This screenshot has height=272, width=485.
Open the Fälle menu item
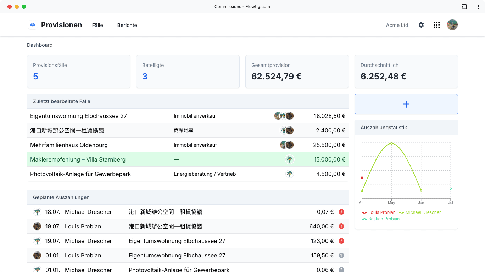pos(97,25)
